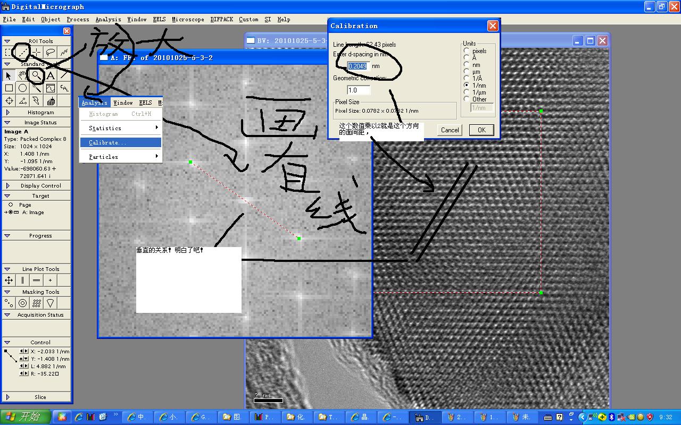Select the rectangular ROI tool
This screenshot has width=681, height=425.
click(9, 52)
